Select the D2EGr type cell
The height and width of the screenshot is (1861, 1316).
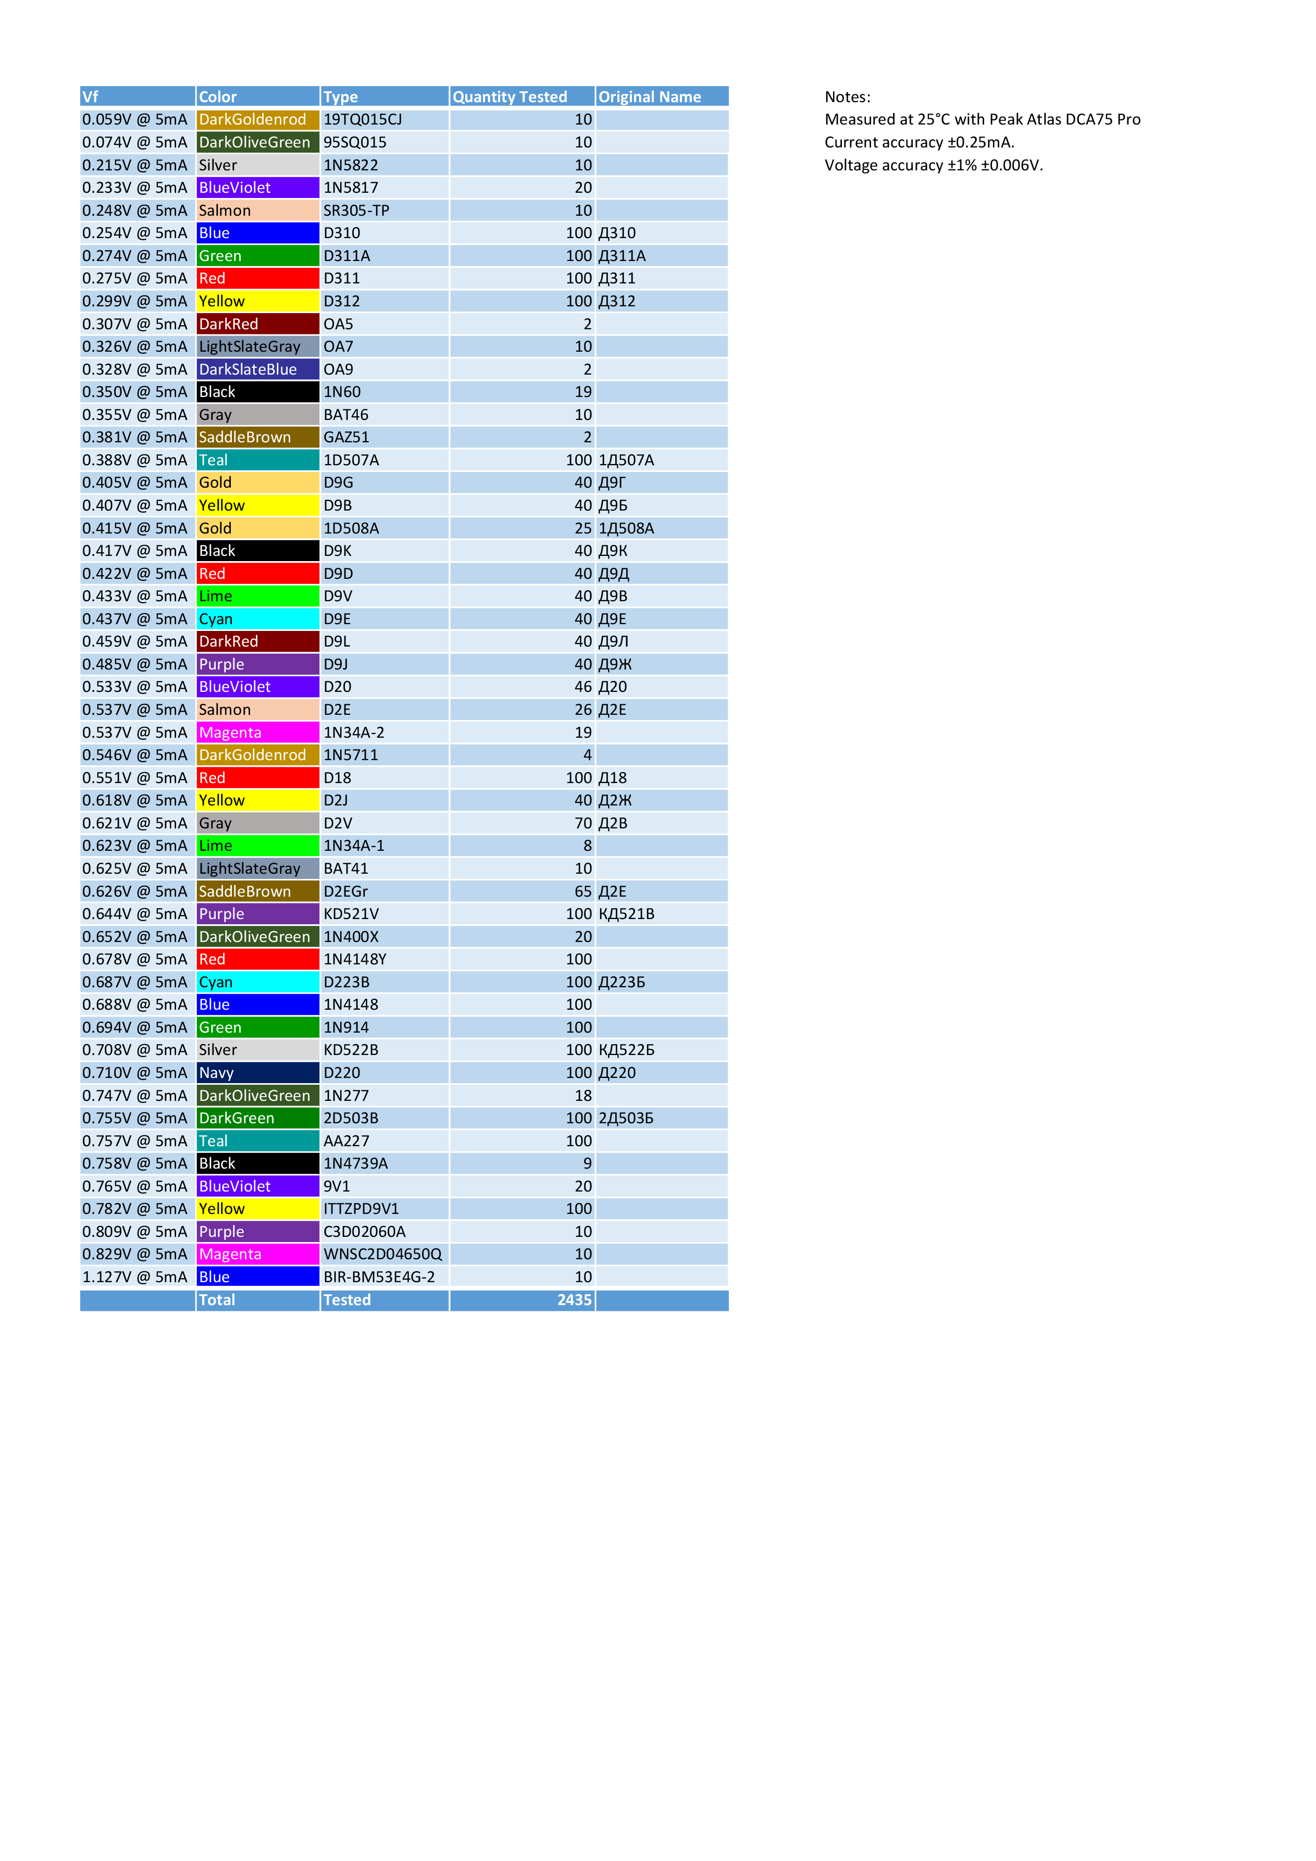385,891
